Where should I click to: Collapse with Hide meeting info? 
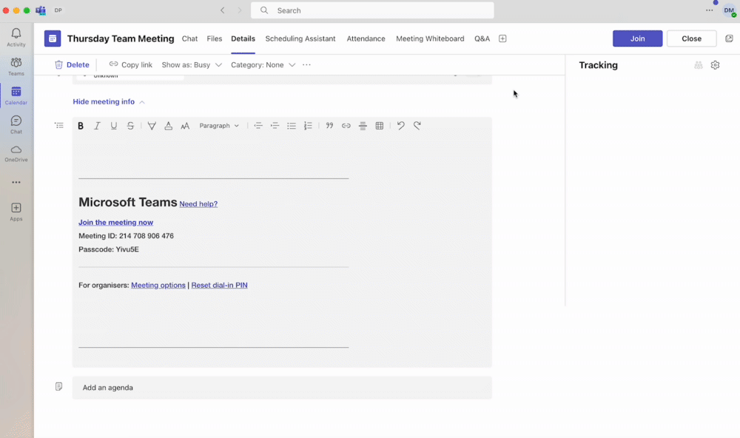pyautogui.click(x=109, y=101)
